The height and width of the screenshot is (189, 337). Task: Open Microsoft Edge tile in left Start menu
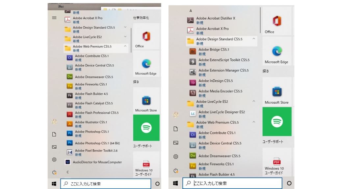click(146, 64)
